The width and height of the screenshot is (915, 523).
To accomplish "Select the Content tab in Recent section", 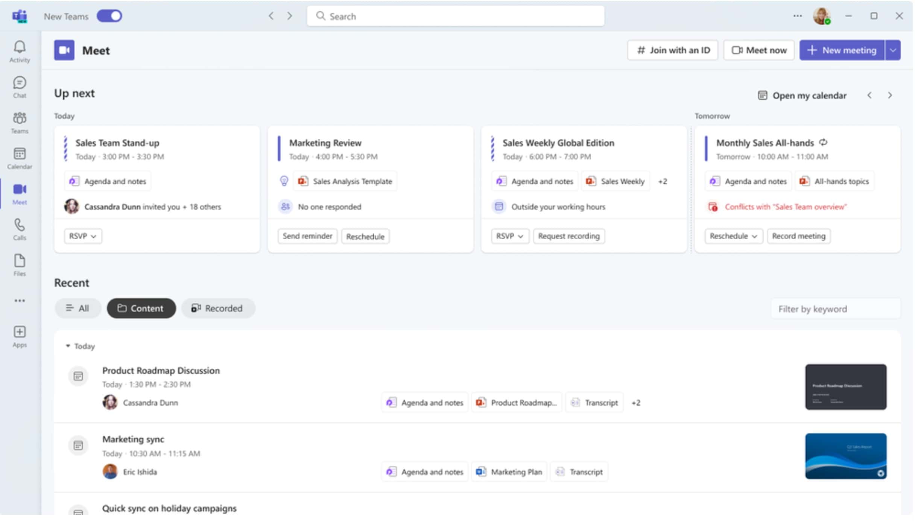I will [x=140, y=308].
